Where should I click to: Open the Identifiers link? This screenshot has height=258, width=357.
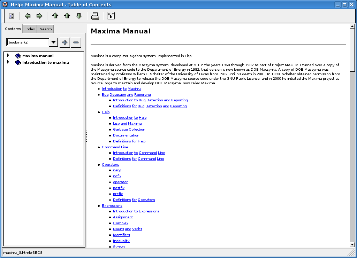tap(121, 235)
